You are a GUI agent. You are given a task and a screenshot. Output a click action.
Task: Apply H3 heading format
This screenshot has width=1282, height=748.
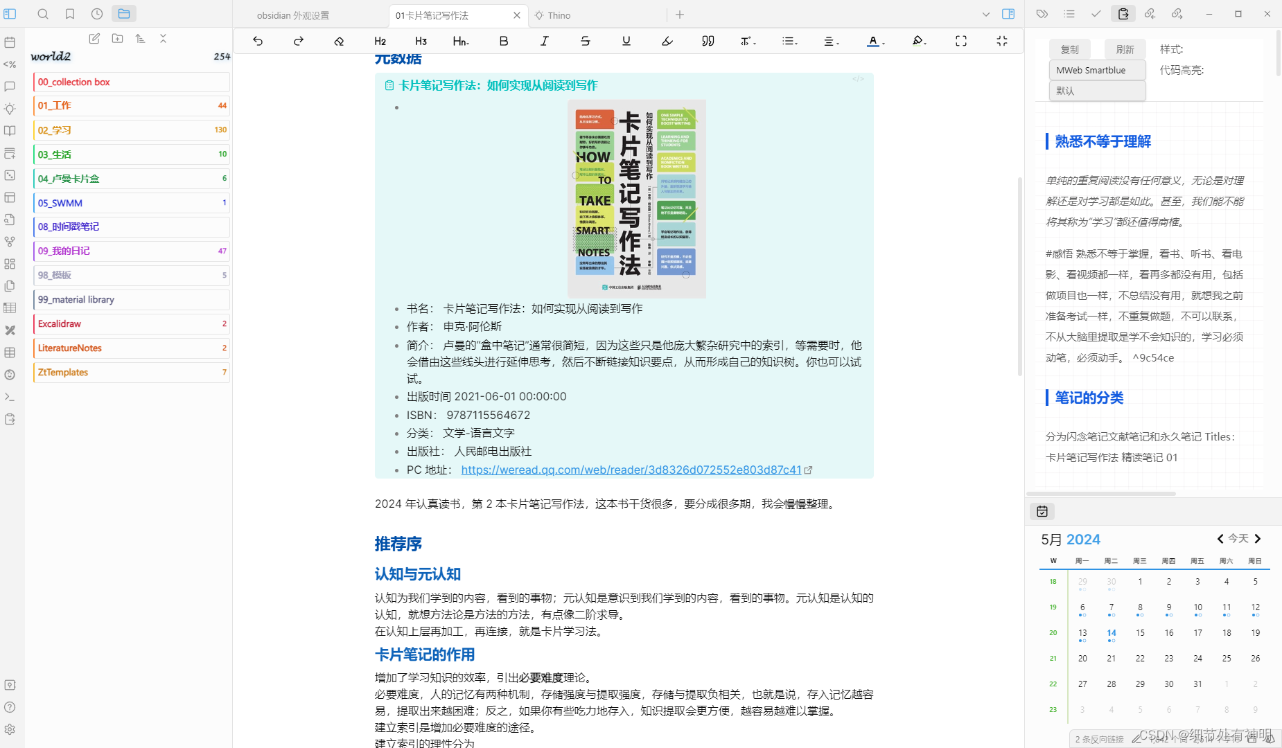tap(421, 41)
